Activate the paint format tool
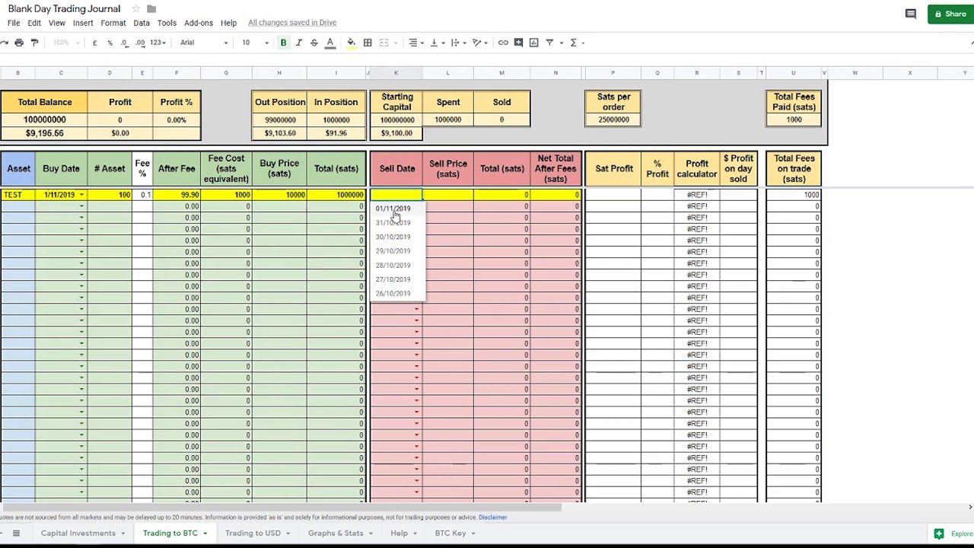This screenshot has height=548, width=974. [34, 43]
